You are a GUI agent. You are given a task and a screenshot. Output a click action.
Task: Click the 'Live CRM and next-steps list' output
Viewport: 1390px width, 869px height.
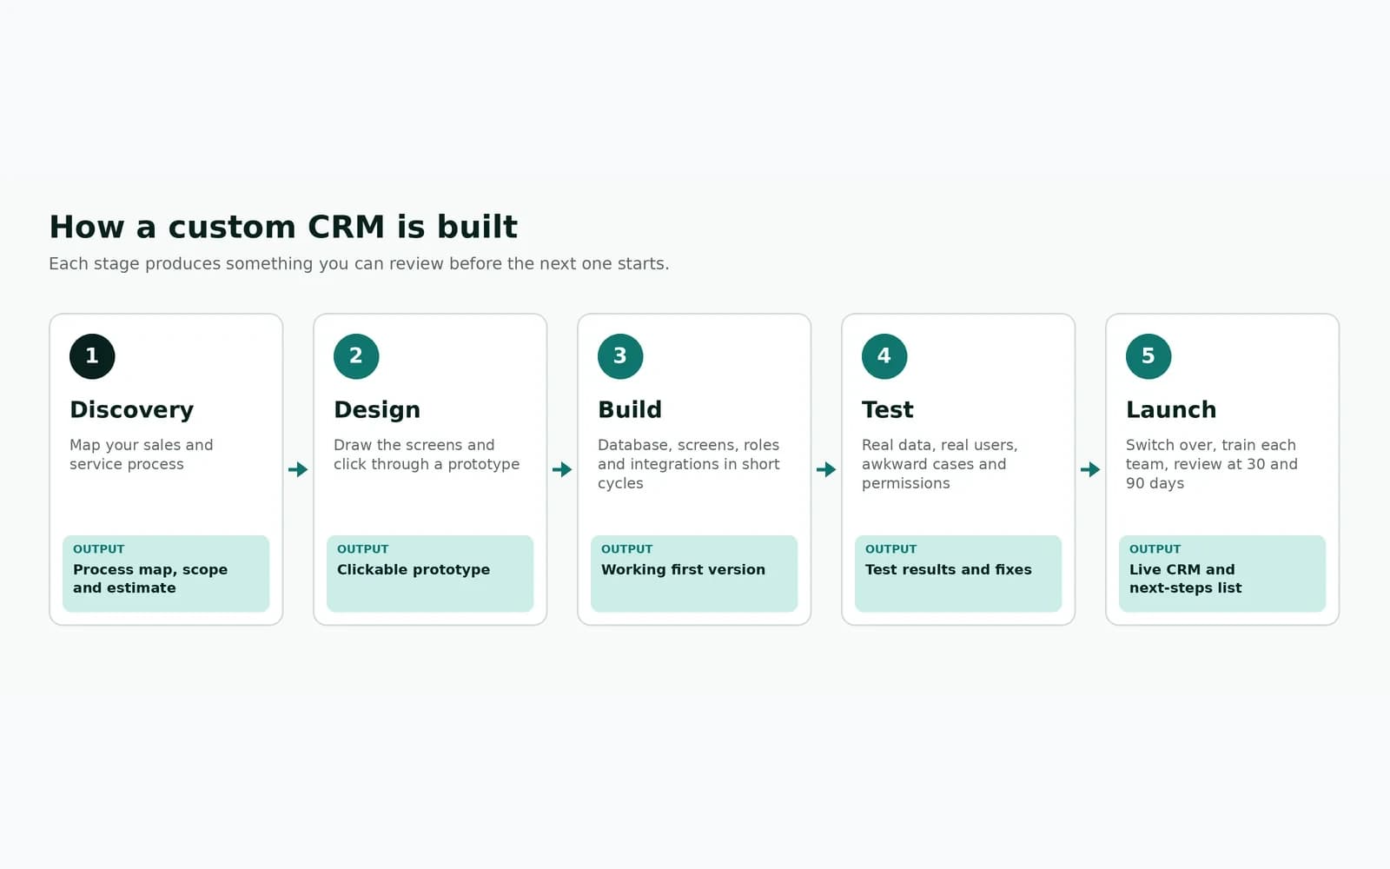(x=1222, y=574)
